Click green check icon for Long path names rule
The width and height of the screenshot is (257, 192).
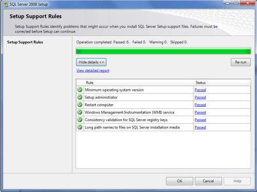[80, 127]
